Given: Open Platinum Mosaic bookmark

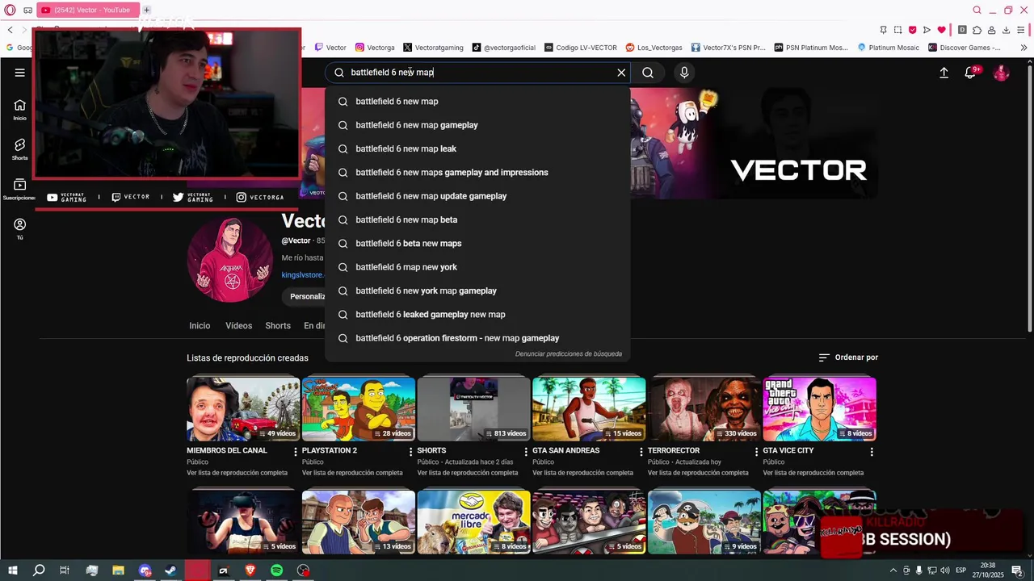Looking at the screenshot, I should 889,48.
